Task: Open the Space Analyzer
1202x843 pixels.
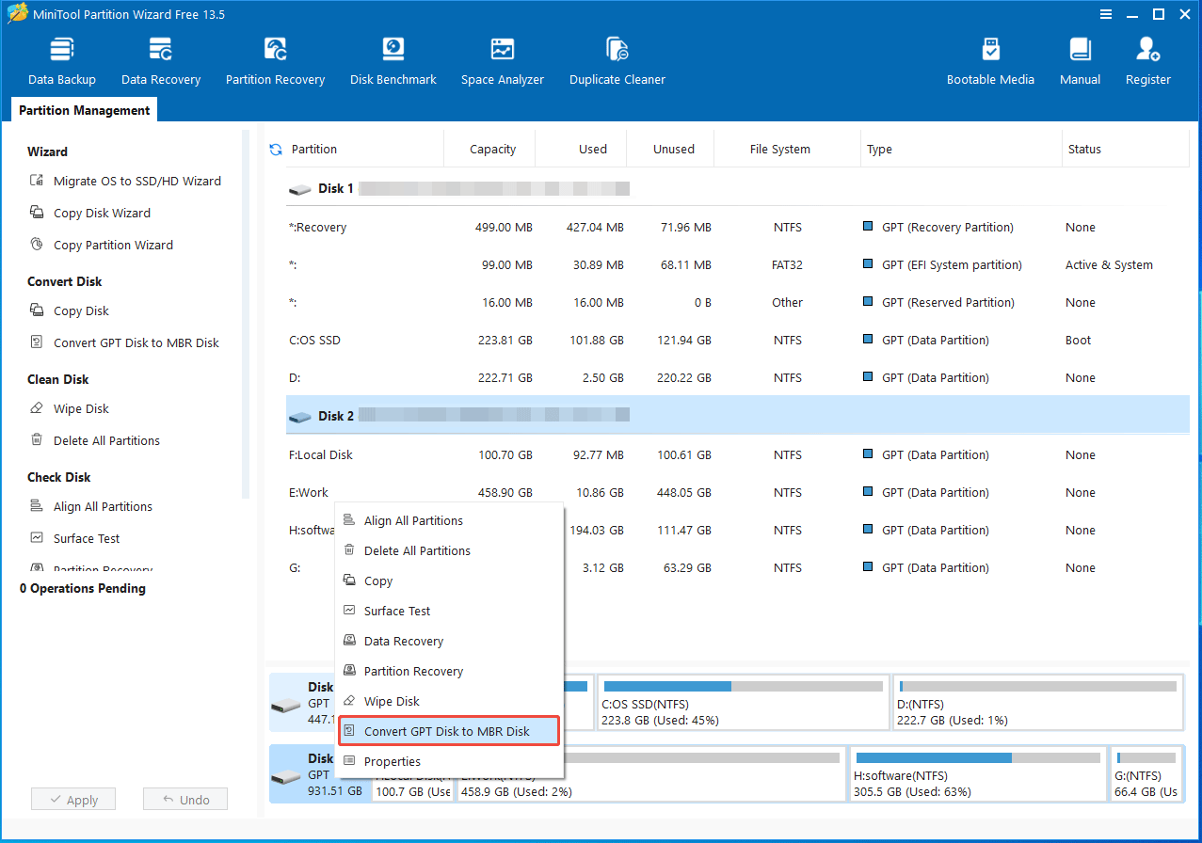Action: [502, 58]
